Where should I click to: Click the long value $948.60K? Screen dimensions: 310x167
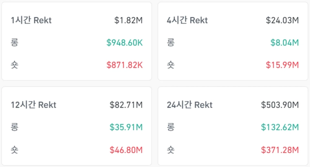click(124, 43)
